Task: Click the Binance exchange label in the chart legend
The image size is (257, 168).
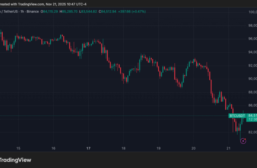Action: [32, 11]
